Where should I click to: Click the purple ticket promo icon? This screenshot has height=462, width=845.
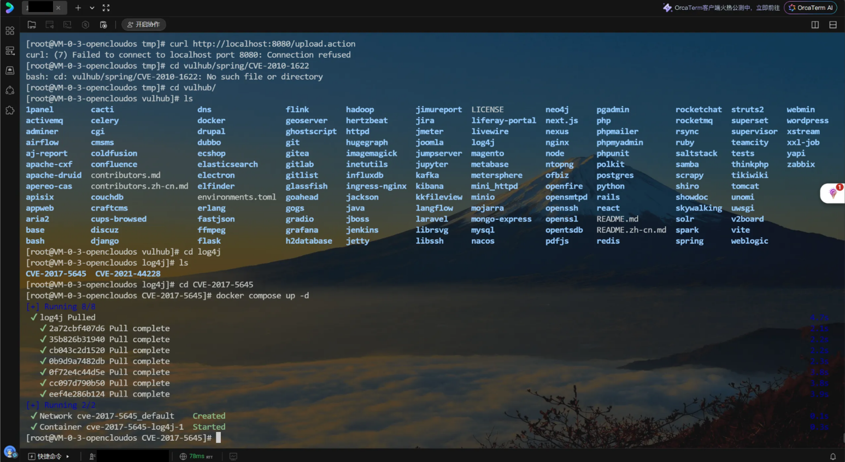pyautogui.click(x=667, y=8)
